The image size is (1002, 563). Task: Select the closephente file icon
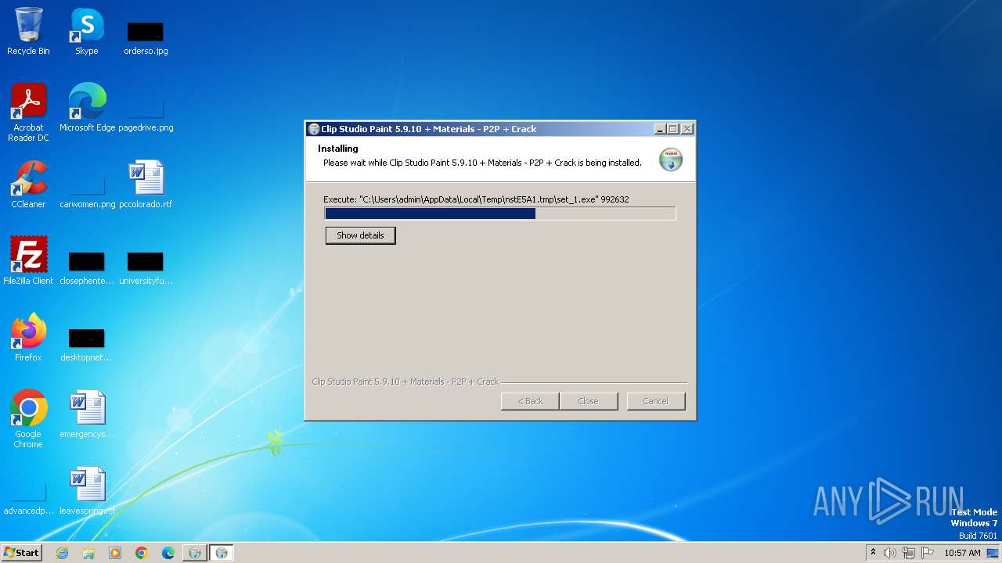[x=87, y=267]
